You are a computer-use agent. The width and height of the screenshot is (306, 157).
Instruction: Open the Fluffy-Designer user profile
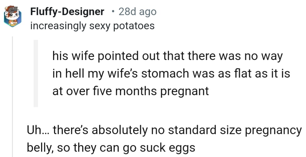point(67,12)
